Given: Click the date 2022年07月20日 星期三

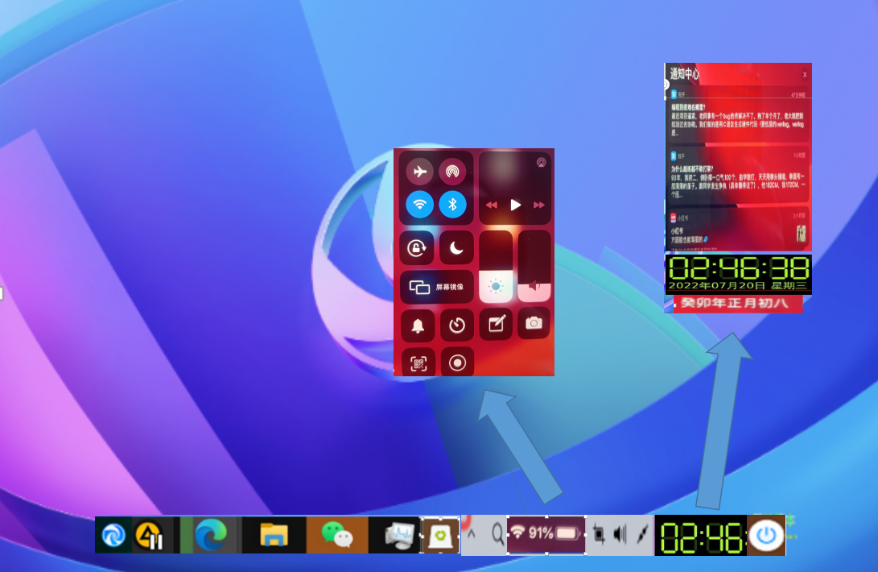Looking at the screenshot, I should [x=737, y=286].
